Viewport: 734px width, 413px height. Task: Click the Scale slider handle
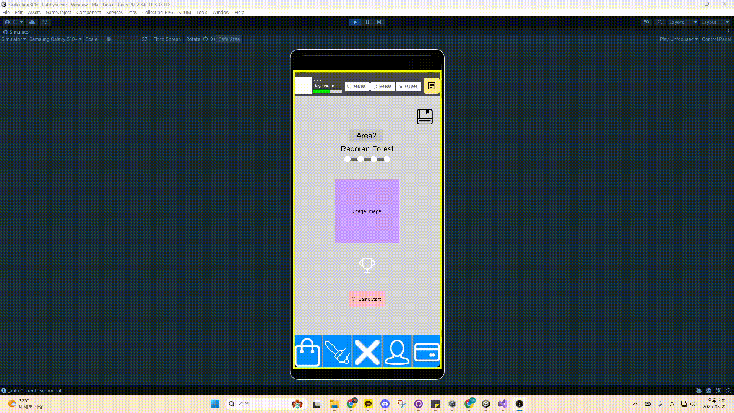109,39
